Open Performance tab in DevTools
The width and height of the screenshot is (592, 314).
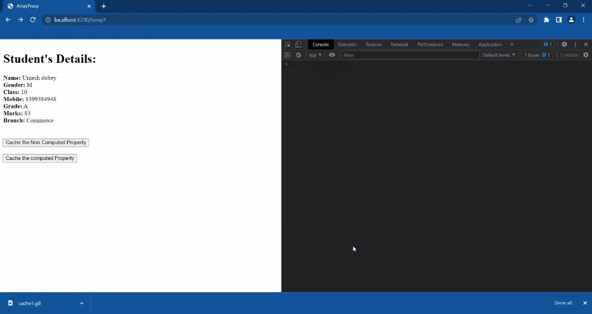430,44
